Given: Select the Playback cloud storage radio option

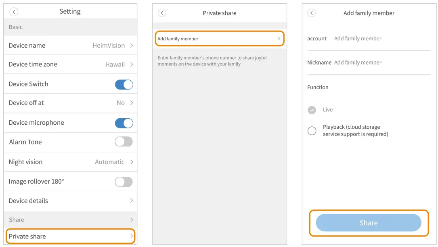Looking at the screenshot, I should click(312, 131).
